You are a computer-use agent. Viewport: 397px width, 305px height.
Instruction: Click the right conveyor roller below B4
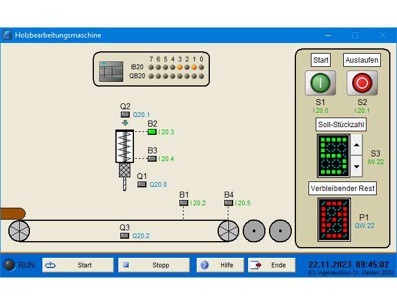tap(228, 231)
